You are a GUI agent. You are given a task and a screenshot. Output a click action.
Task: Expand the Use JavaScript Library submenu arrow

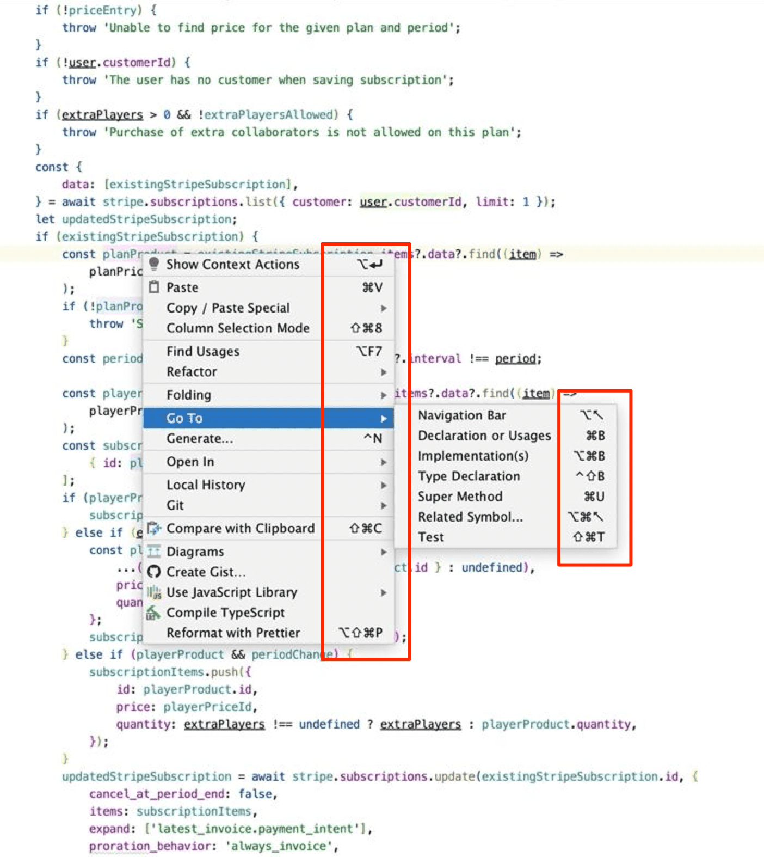tap(384, 592)
